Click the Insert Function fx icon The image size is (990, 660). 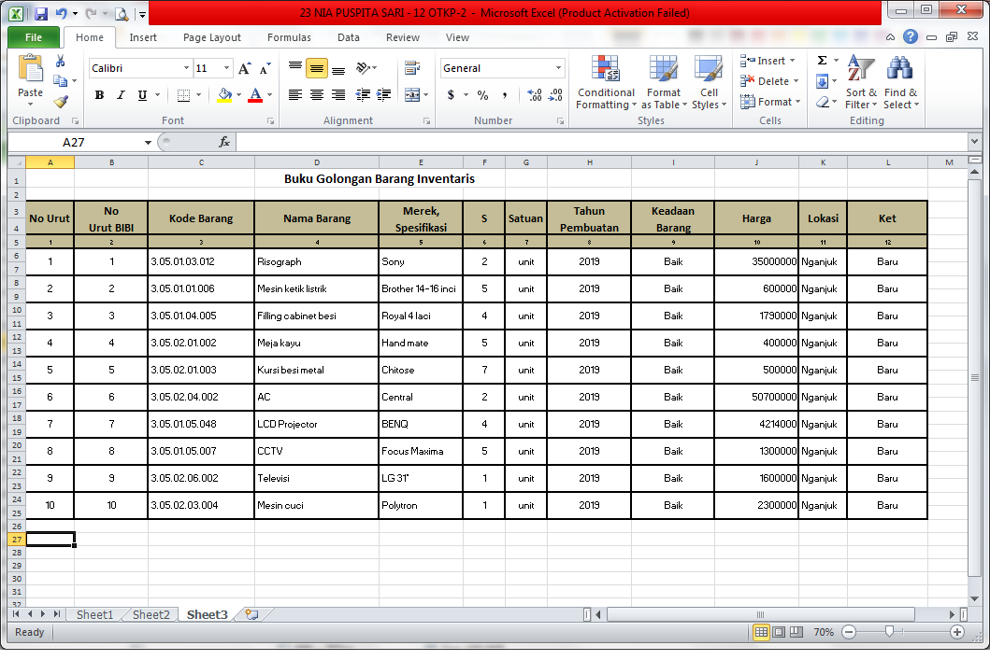coord(224,143)
